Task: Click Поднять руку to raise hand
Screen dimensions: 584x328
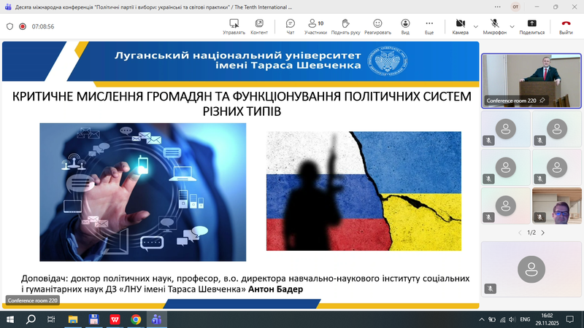Action: pos(345,26)
